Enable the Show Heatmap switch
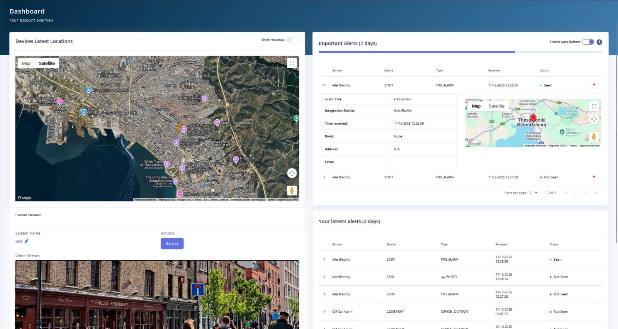Image resolution: width=618 pixels, height=329 pixels. 293,40
